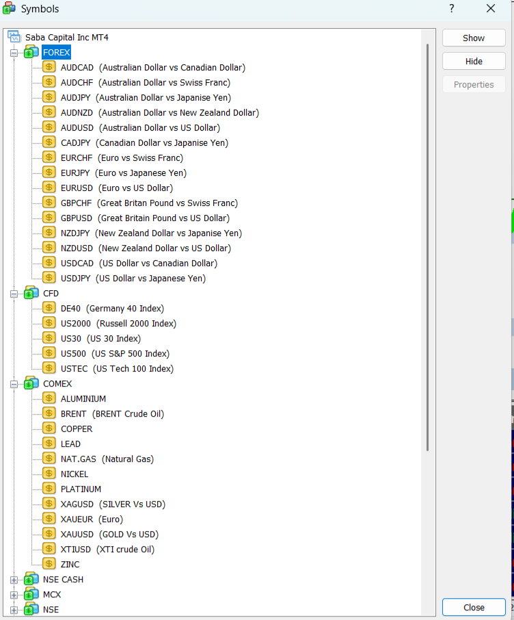Select USTEC US Tech 100 Index
This screenshot has height=620, width=514.
click(116, 369)
